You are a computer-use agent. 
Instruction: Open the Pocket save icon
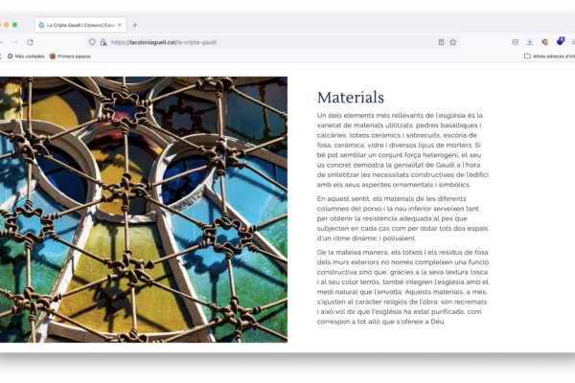(516, 42)
